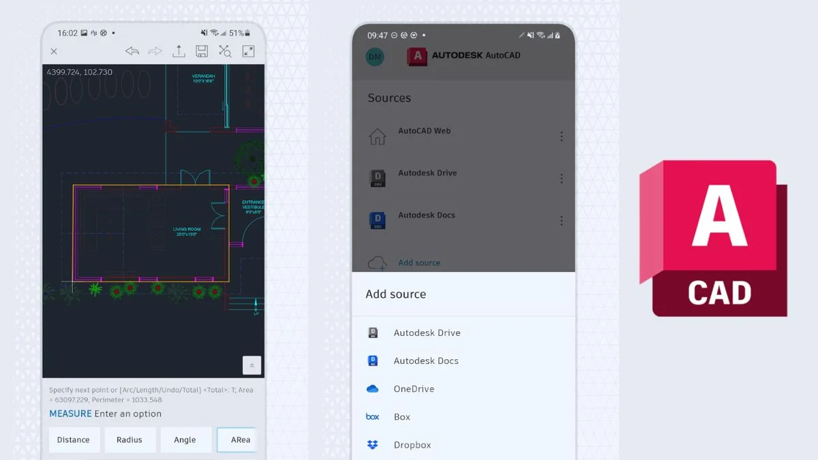The width and height of the screenshot is (818, 460).
Task: Tap the LIVING ROOM label in the drawing
Action: 185,232
